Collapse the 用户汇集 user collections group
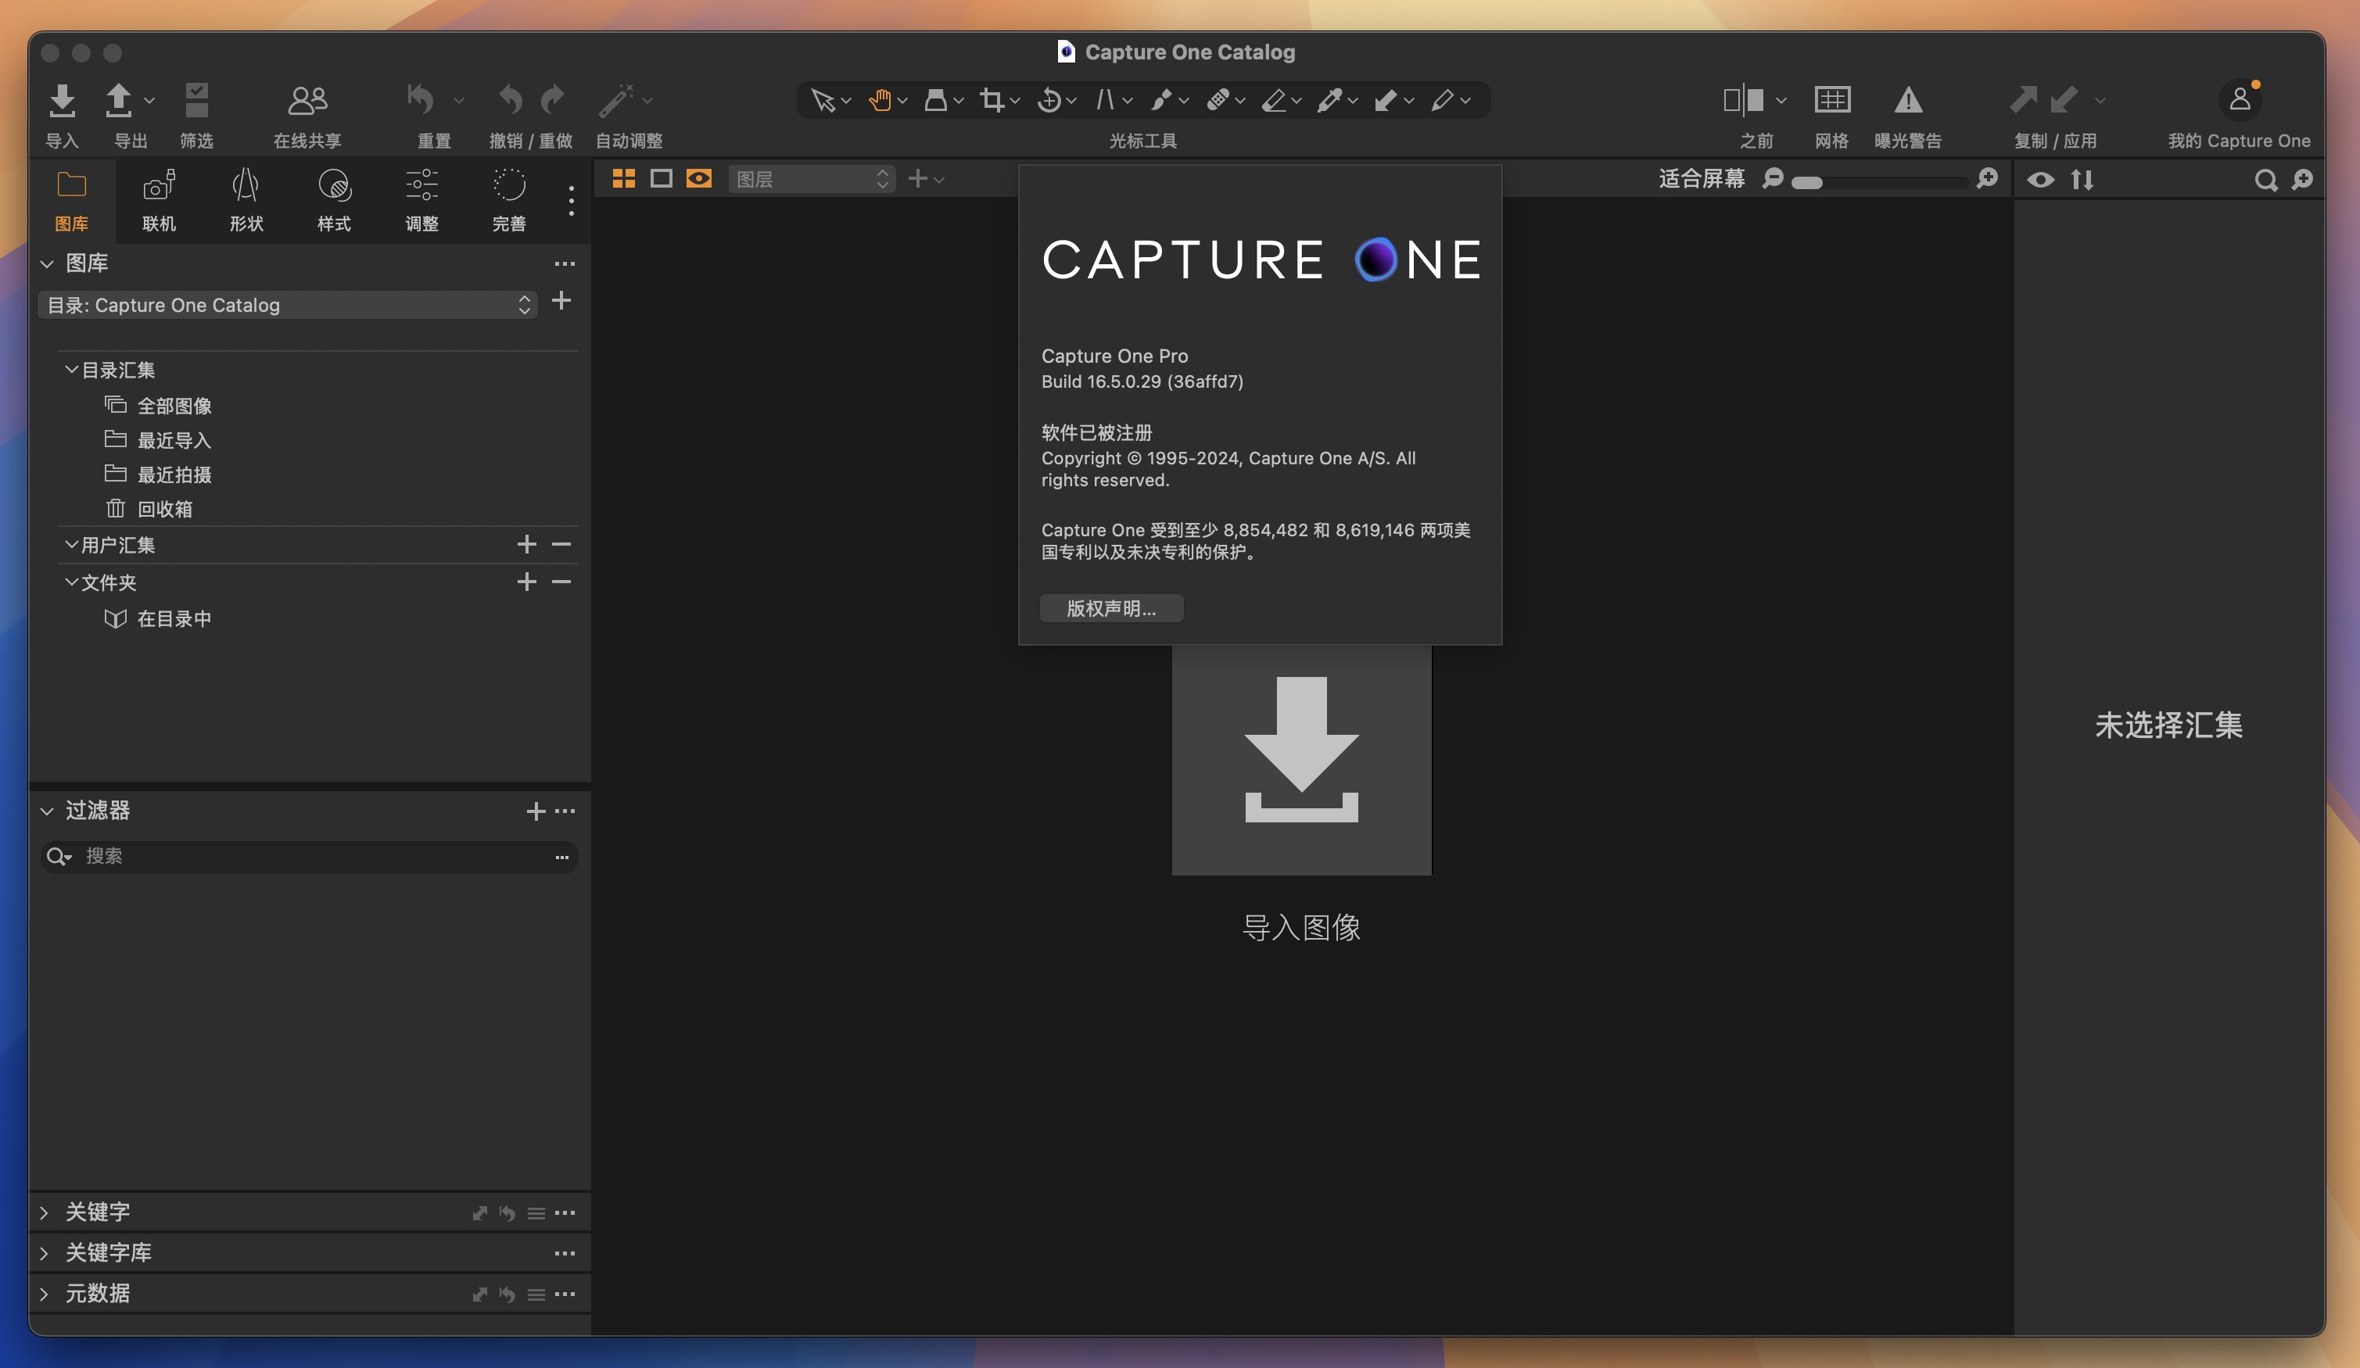This screenshot has height=1368, width=2360. (71, 544)
